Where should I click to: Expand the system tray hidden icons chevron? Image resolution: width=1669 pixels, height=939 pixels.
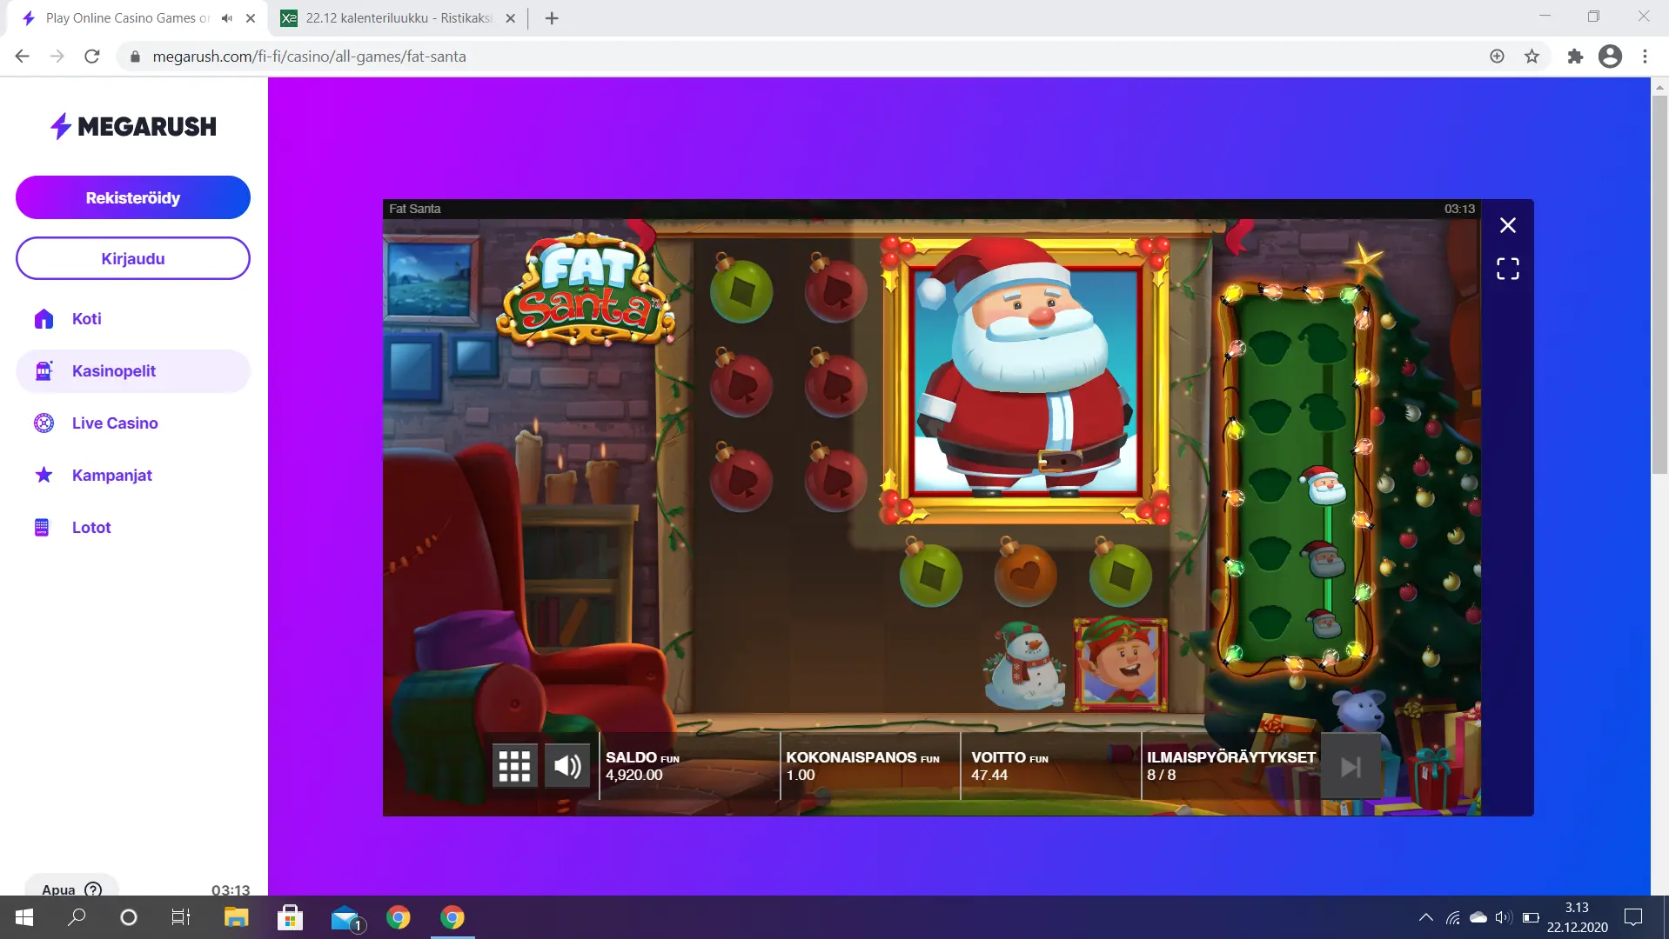tap(1425, 917)
